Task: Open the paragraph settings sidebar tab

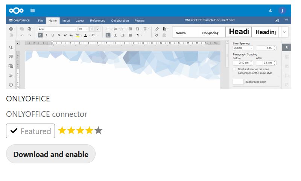Action: (286, 48)
